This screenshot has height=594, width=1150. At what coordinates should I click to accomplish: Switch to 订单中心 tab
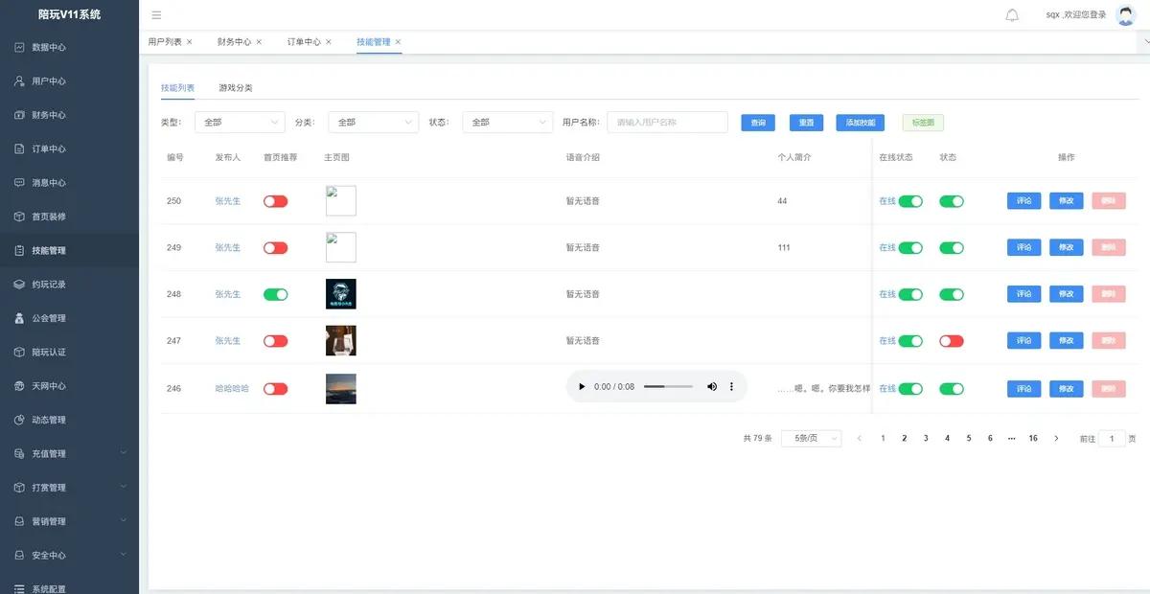304,42
